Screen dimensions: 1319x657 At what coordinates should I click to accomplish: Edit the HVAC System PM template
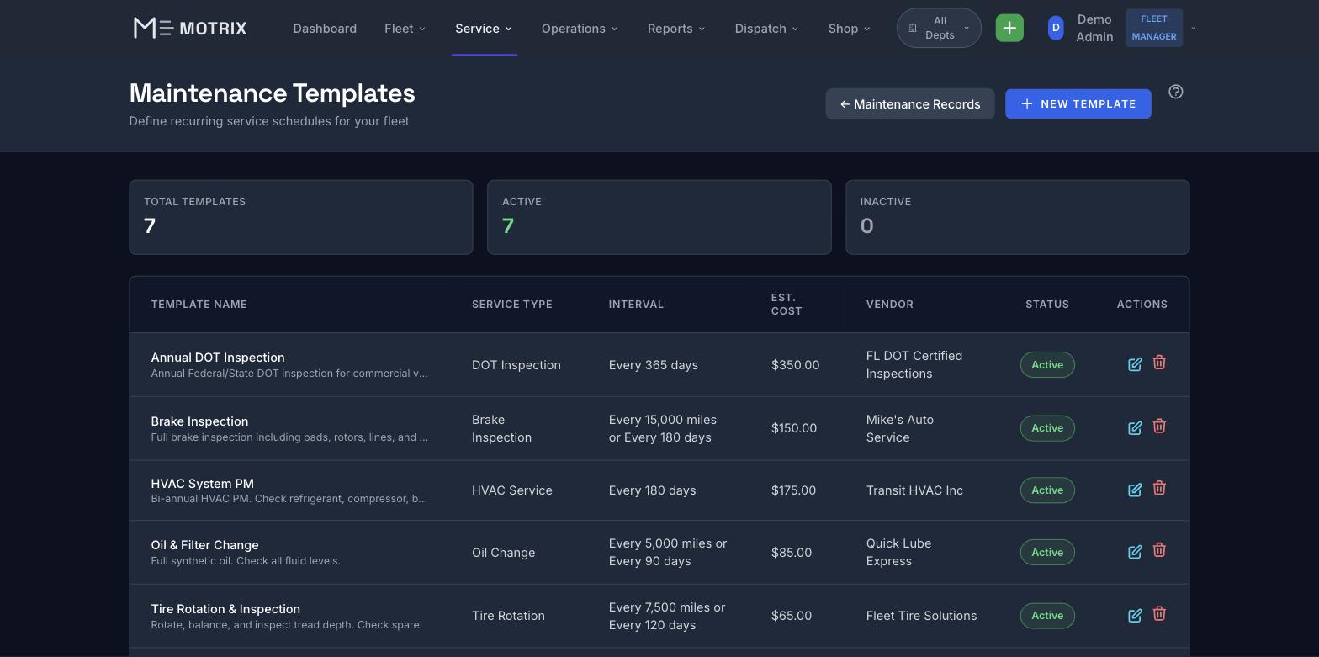tap(1135, 490)
